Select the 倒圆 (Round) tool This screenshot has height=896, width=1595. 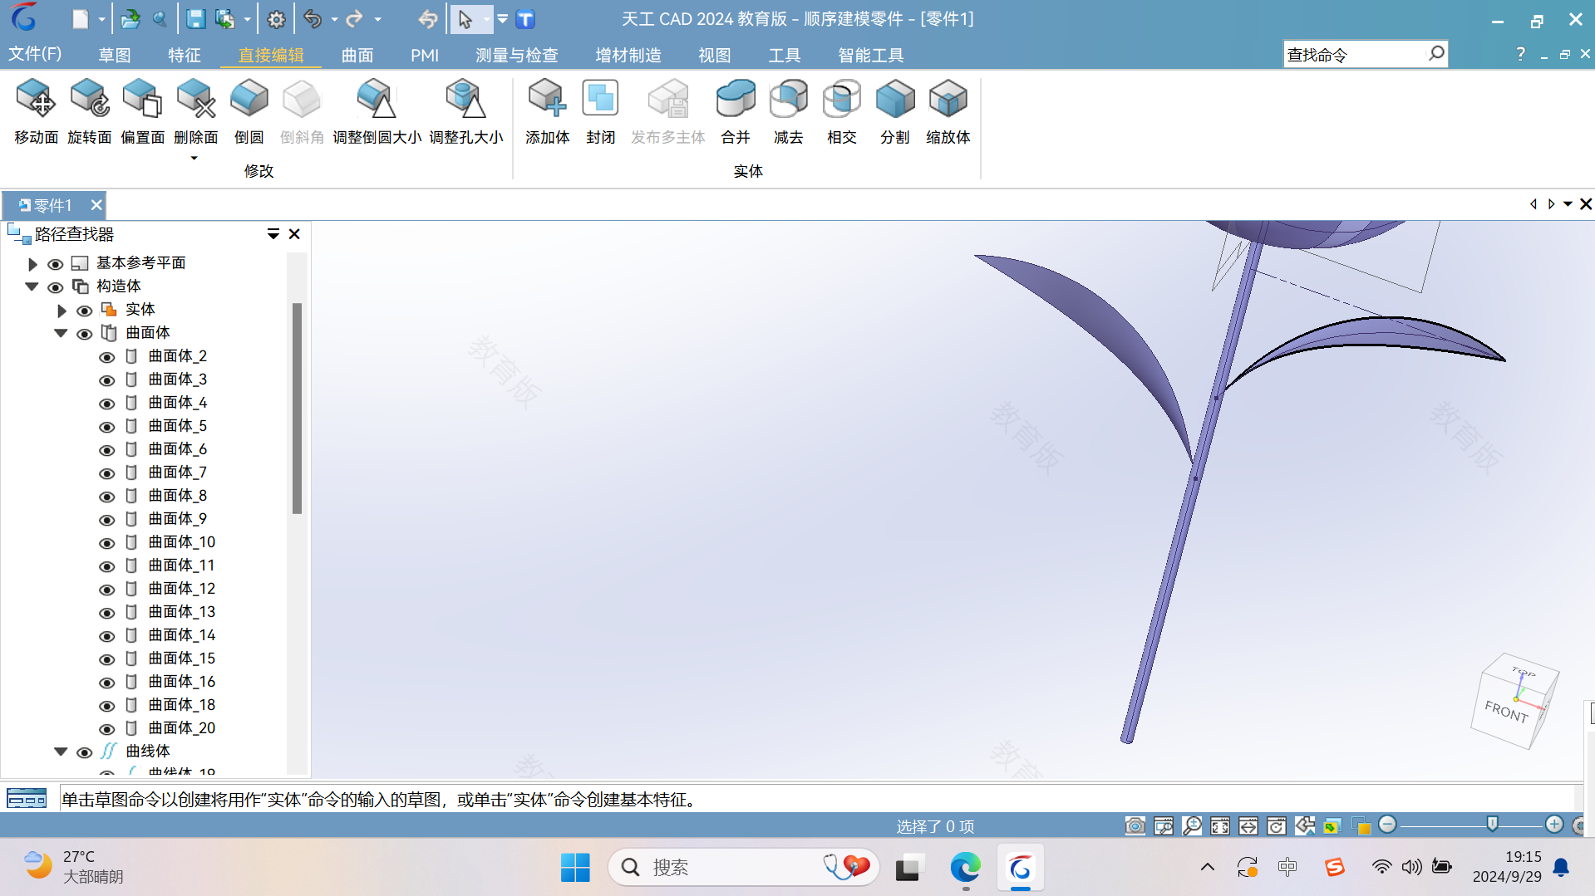pos(249,112)
